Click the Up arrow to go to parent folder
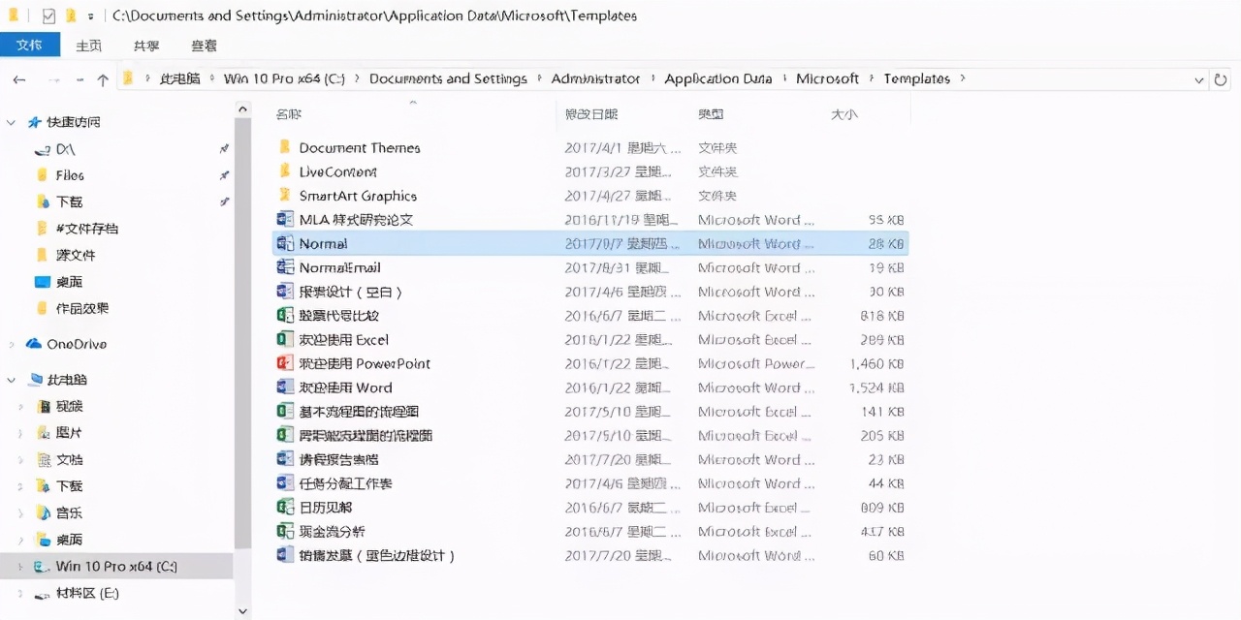Screen dimensions: 1241x620 102,79
